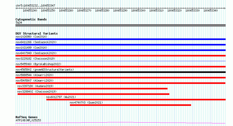Viewport: 233px width, 126px height.
Task: Select the red bar under nsv5888544
Action: click(x=120, y=78)
